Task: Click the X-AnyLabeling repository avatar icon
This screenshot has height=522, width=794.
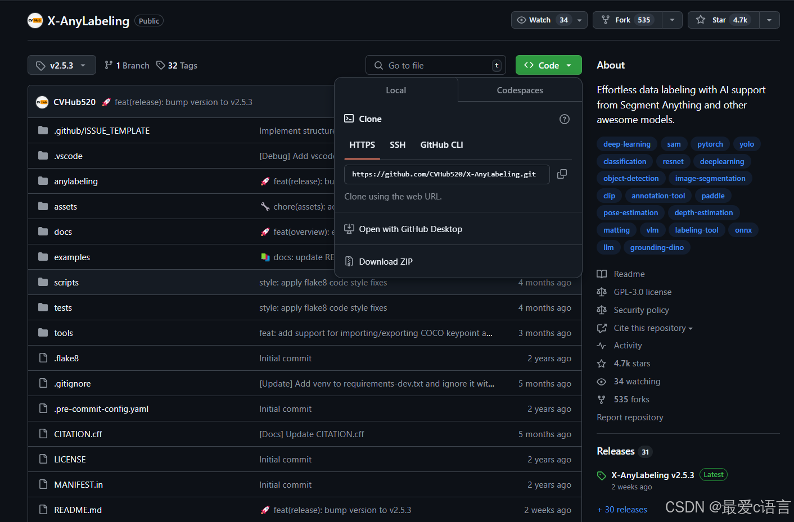Action: point(35,21)
